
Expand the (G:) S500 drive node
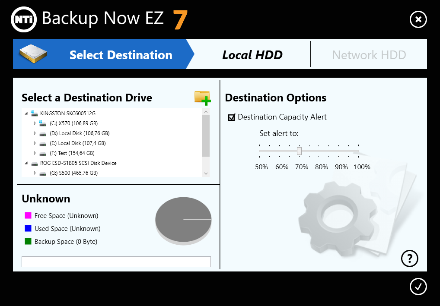[35, 173]
